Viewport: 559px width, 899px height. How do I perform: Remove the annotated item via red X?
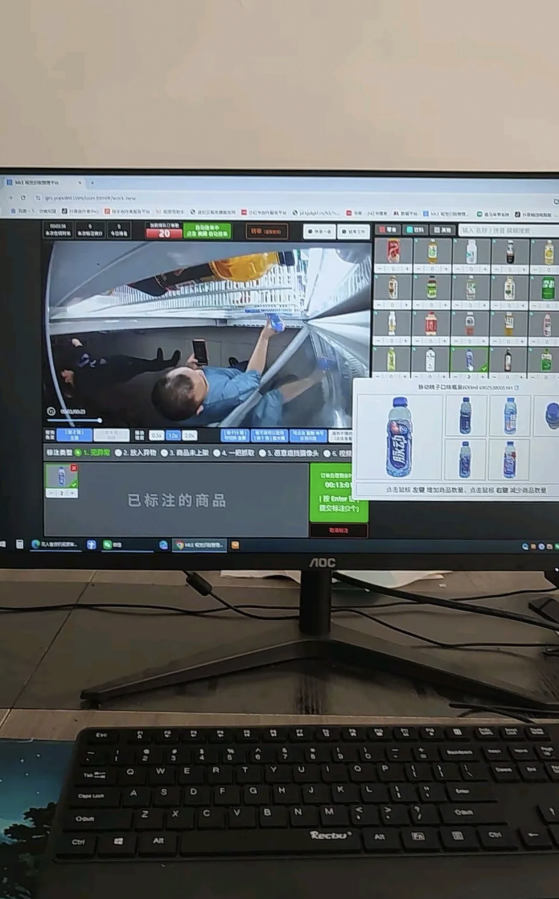[x=74, y=468]
